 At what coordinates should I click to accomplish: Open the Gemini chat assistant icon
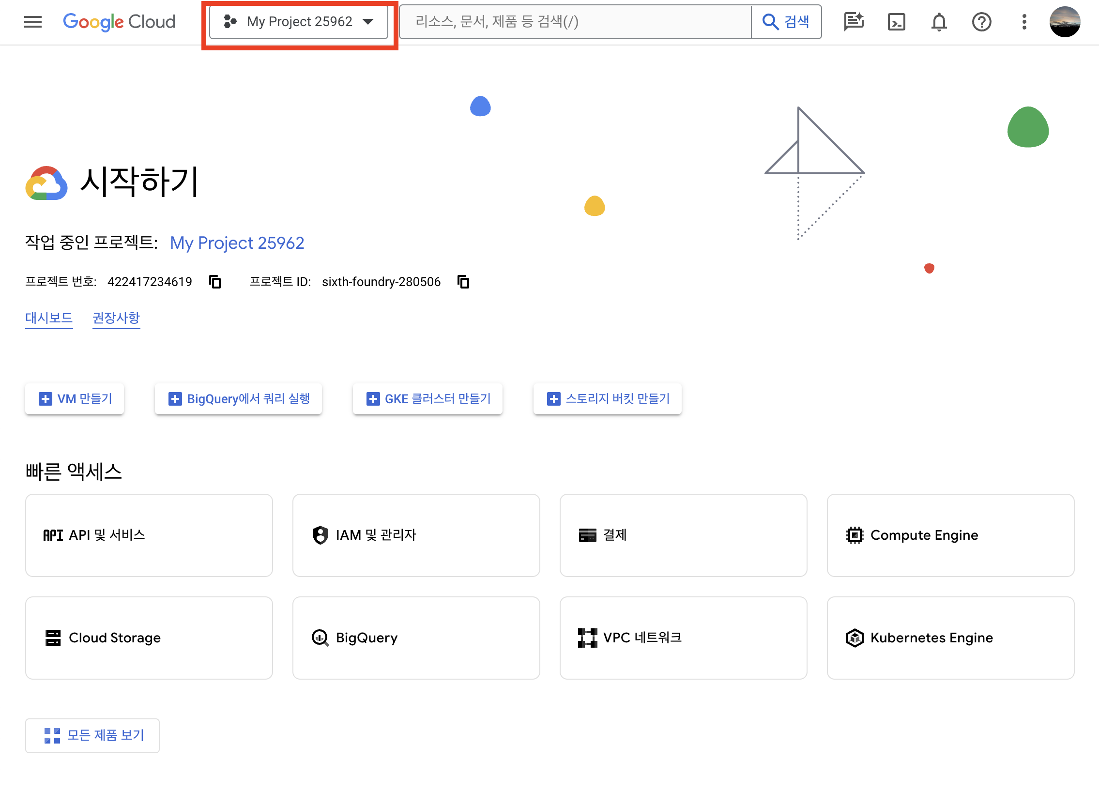pos(854,22)
